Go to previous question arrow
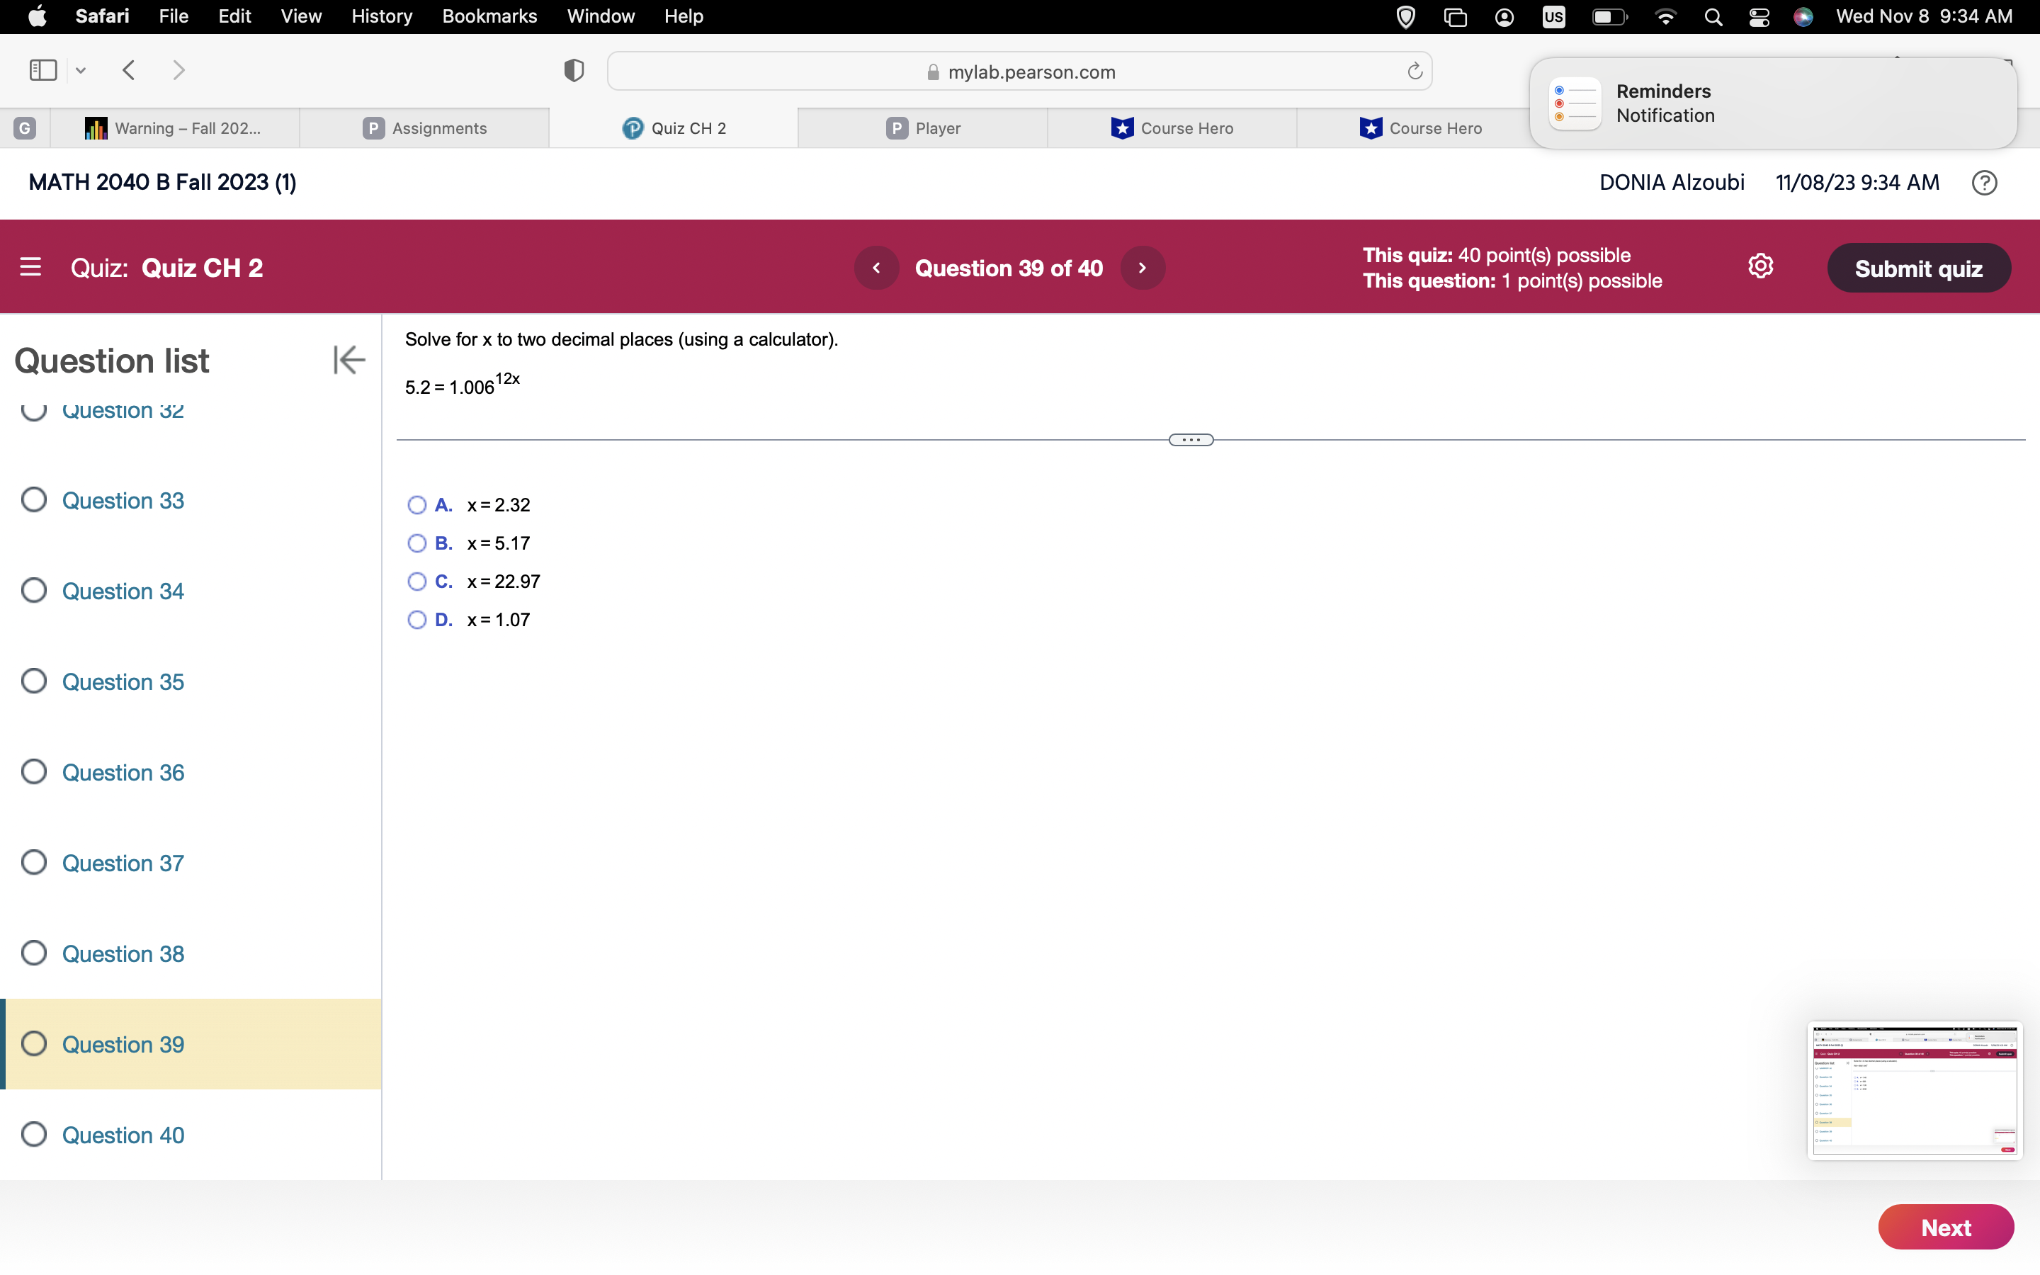This screenshot has height=1275, width=2040. 875,268
